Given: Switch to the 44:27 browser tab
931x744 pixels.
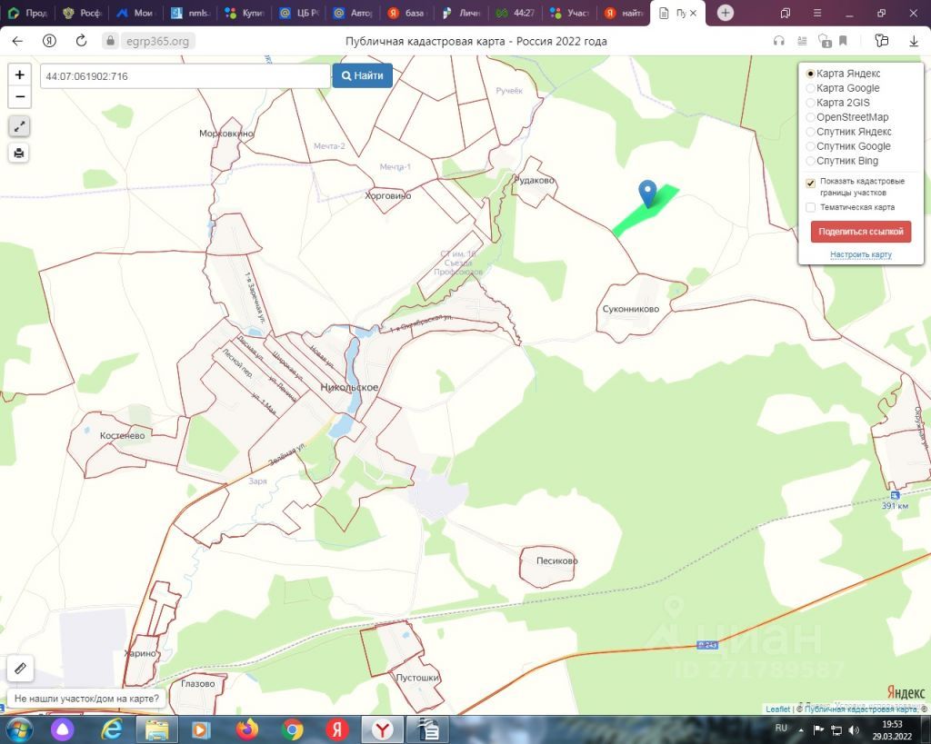Looking at the screenshot, I should 516,13.
